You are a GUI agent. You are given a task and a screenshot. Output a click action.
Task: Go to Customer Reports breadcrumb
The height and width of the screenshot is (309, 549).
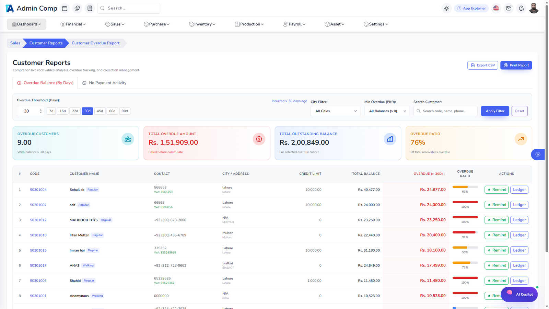46,43
